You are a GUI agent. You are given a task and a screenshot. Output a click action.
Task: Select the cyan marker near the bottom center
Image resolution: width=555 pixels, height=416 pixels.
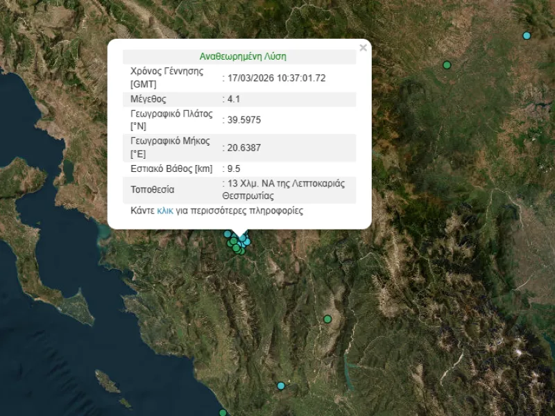pos(281,385)
